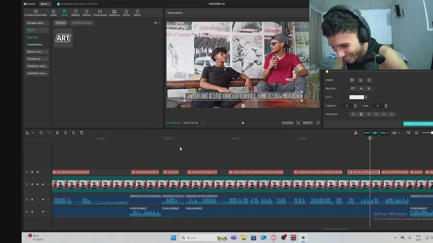Lock the text track
This screenshot has width=433, height=243.
[32, 172]
